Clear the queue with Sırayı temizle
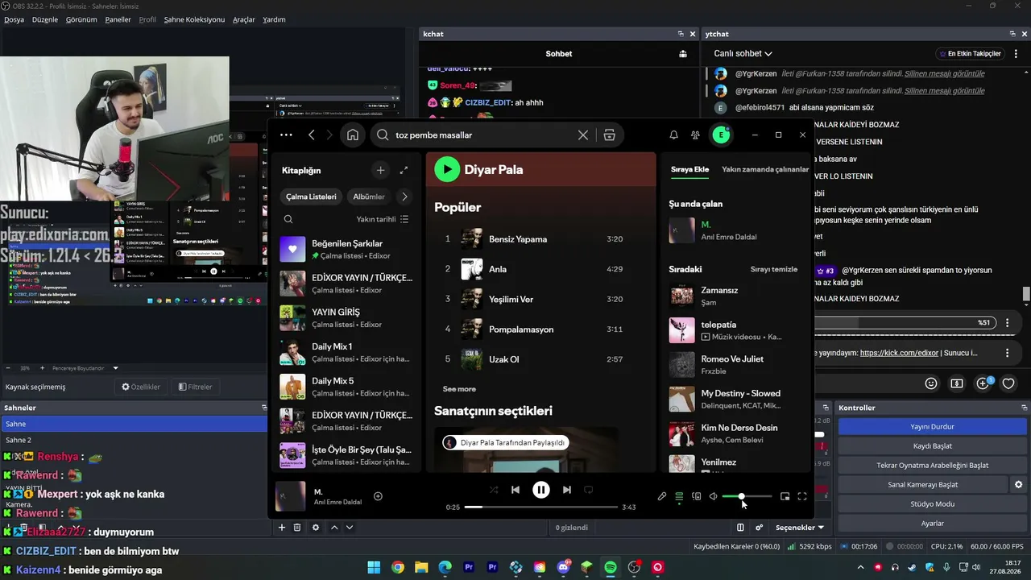 point(774,269)
